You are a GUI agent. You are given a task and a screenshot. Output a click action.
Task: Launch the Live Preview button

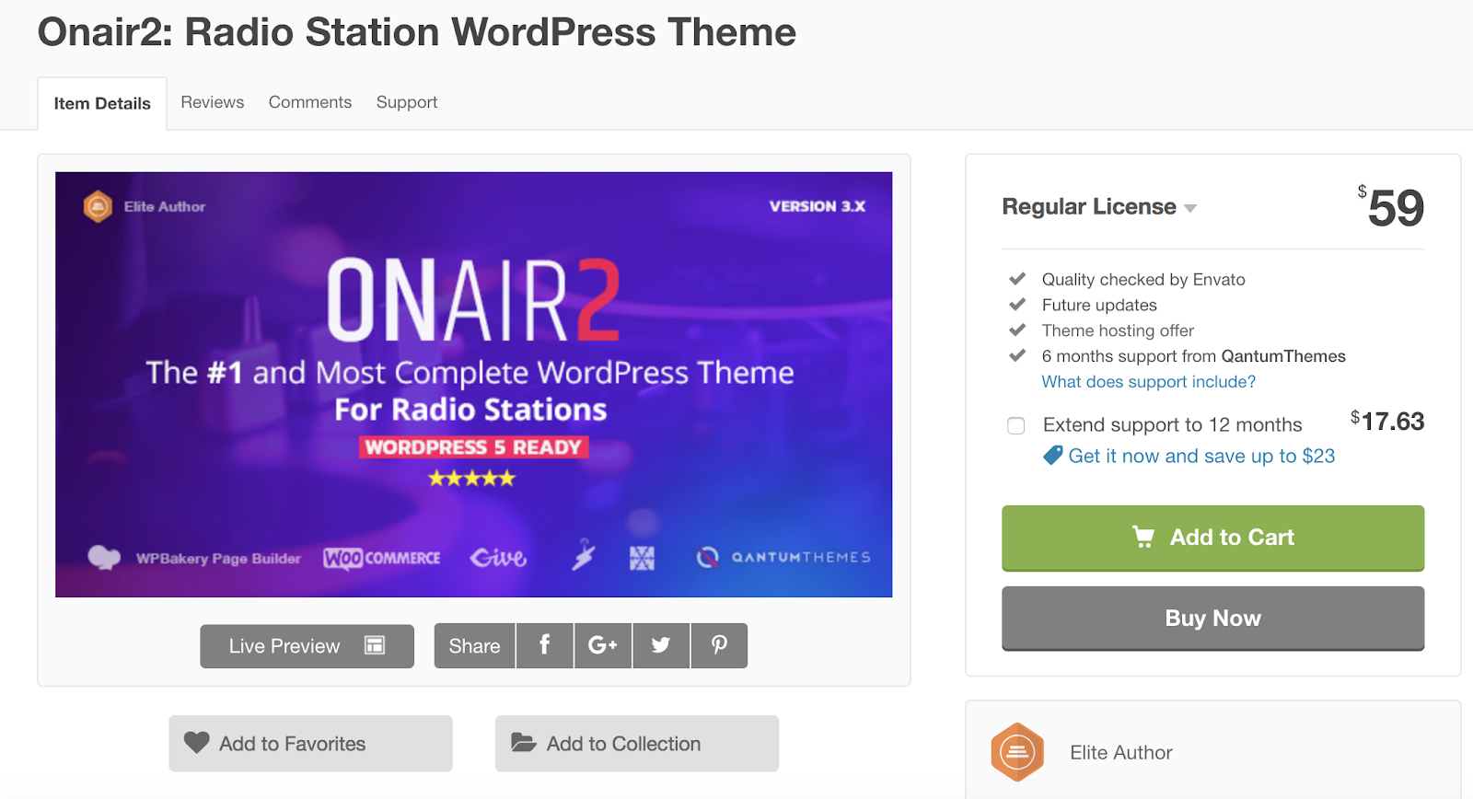click(307, 645)
